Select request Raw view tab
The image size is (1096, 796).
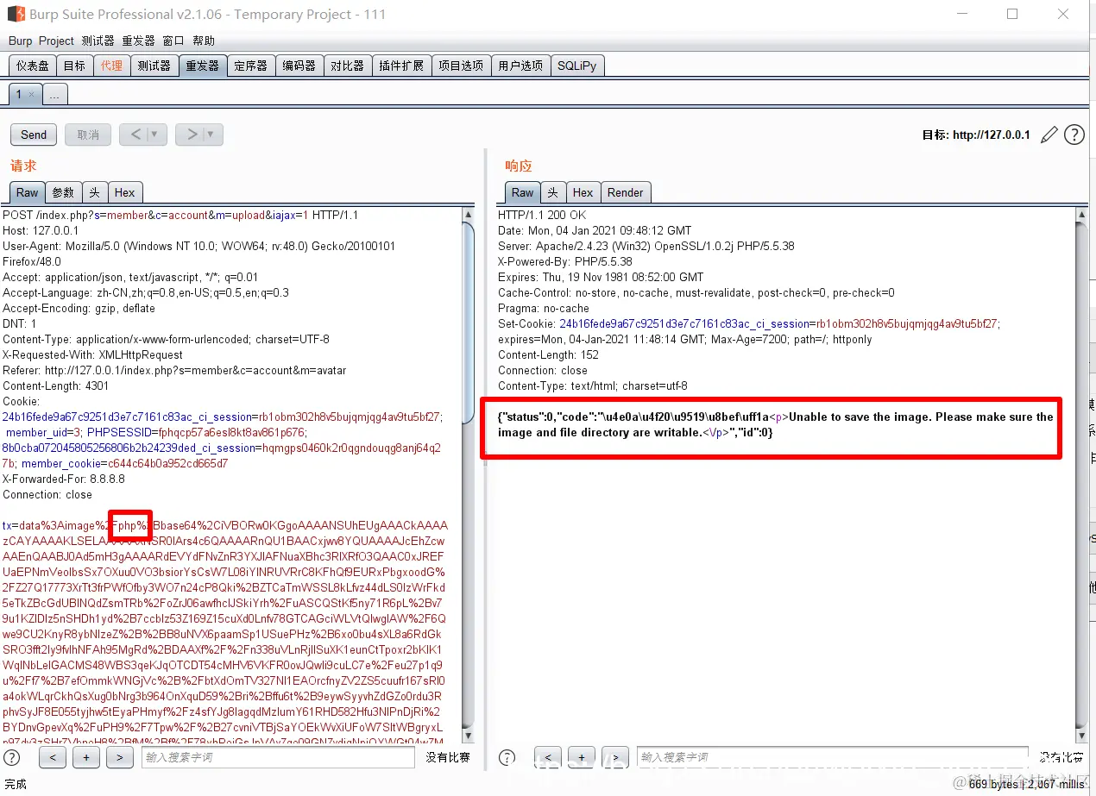tap(28, 192)
